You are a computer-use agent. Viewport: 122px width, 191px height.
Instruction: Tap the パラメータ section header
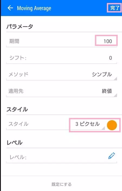(x=20, y=26)
